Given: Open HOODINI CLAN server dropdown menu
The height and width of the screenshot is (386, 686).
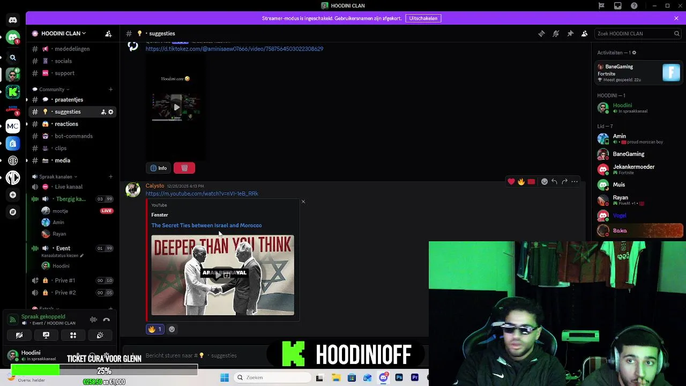Looking at the screenshot, I should (x=63, y=33).
